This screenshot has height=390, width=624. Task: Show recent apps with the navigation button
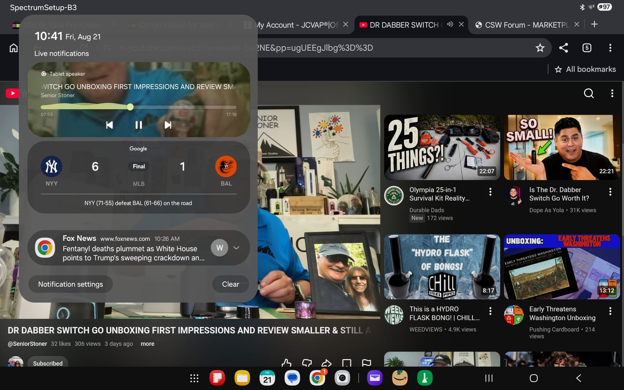(x=489, y=378)
